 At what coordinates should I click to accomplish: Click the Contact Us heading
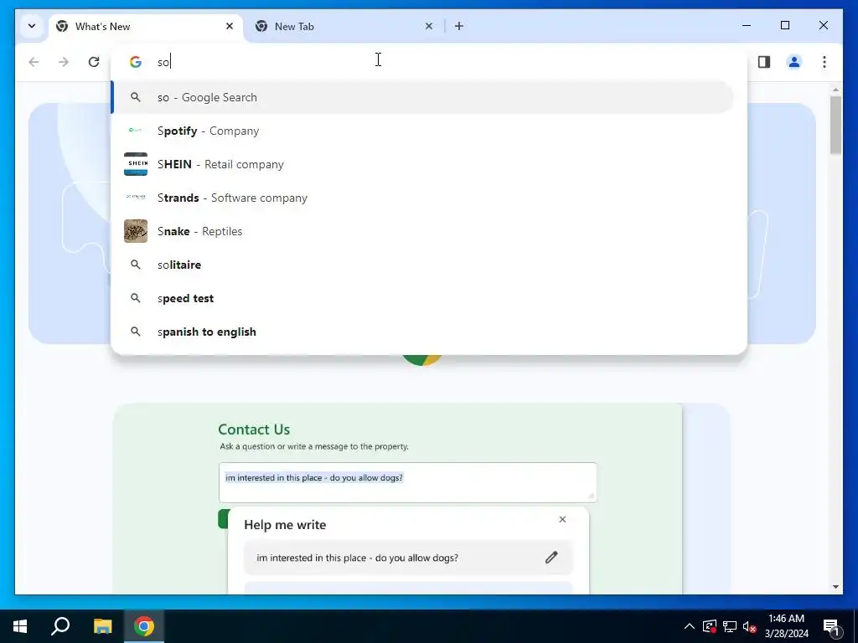(254, 430)
